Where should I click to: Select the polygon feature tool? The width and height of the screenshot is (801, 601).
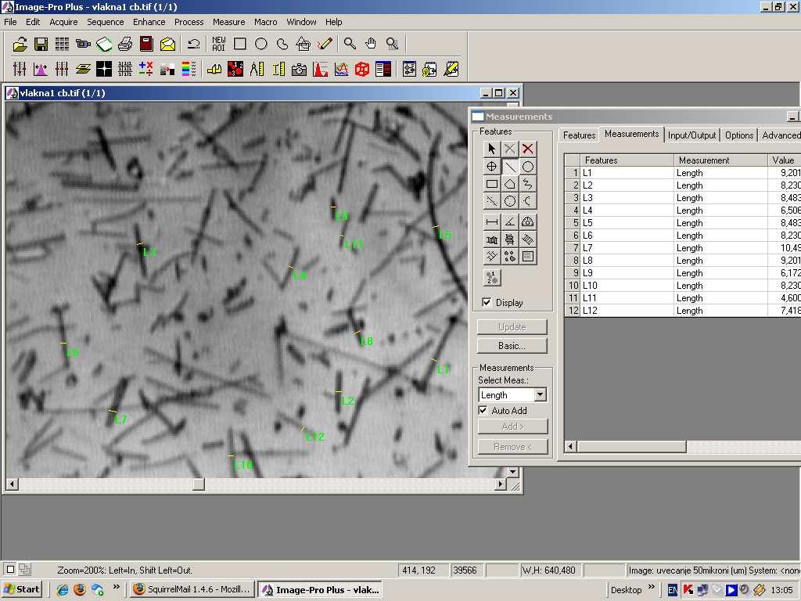pyautogui.click(x=510, y=184)
